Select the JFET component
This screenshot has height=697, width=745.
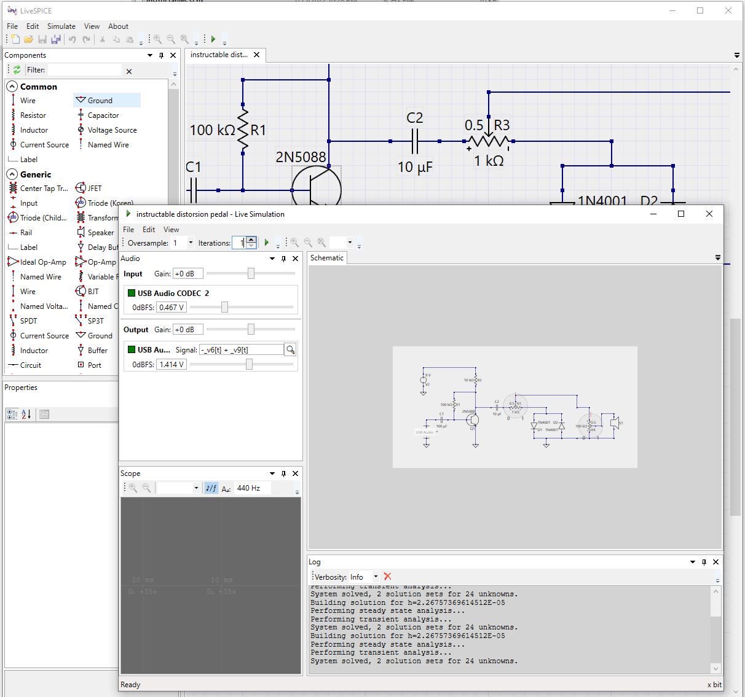[x=95, y=188]
